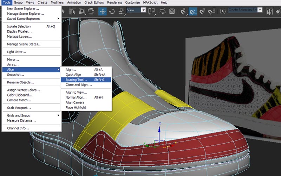Click the Select and Manipulate icon
The height and width of the screenshot is (176, 281).
163,12
